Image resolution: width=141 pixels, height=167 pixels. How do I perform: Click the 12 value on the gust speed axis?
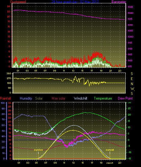click(x=9, y=36)
